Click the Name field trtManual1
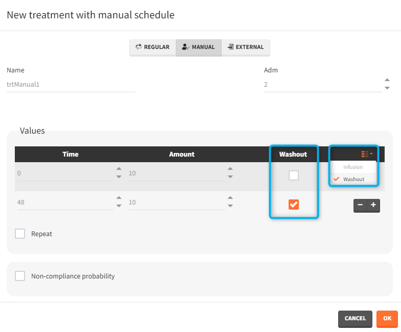 [x=70, y=85]
